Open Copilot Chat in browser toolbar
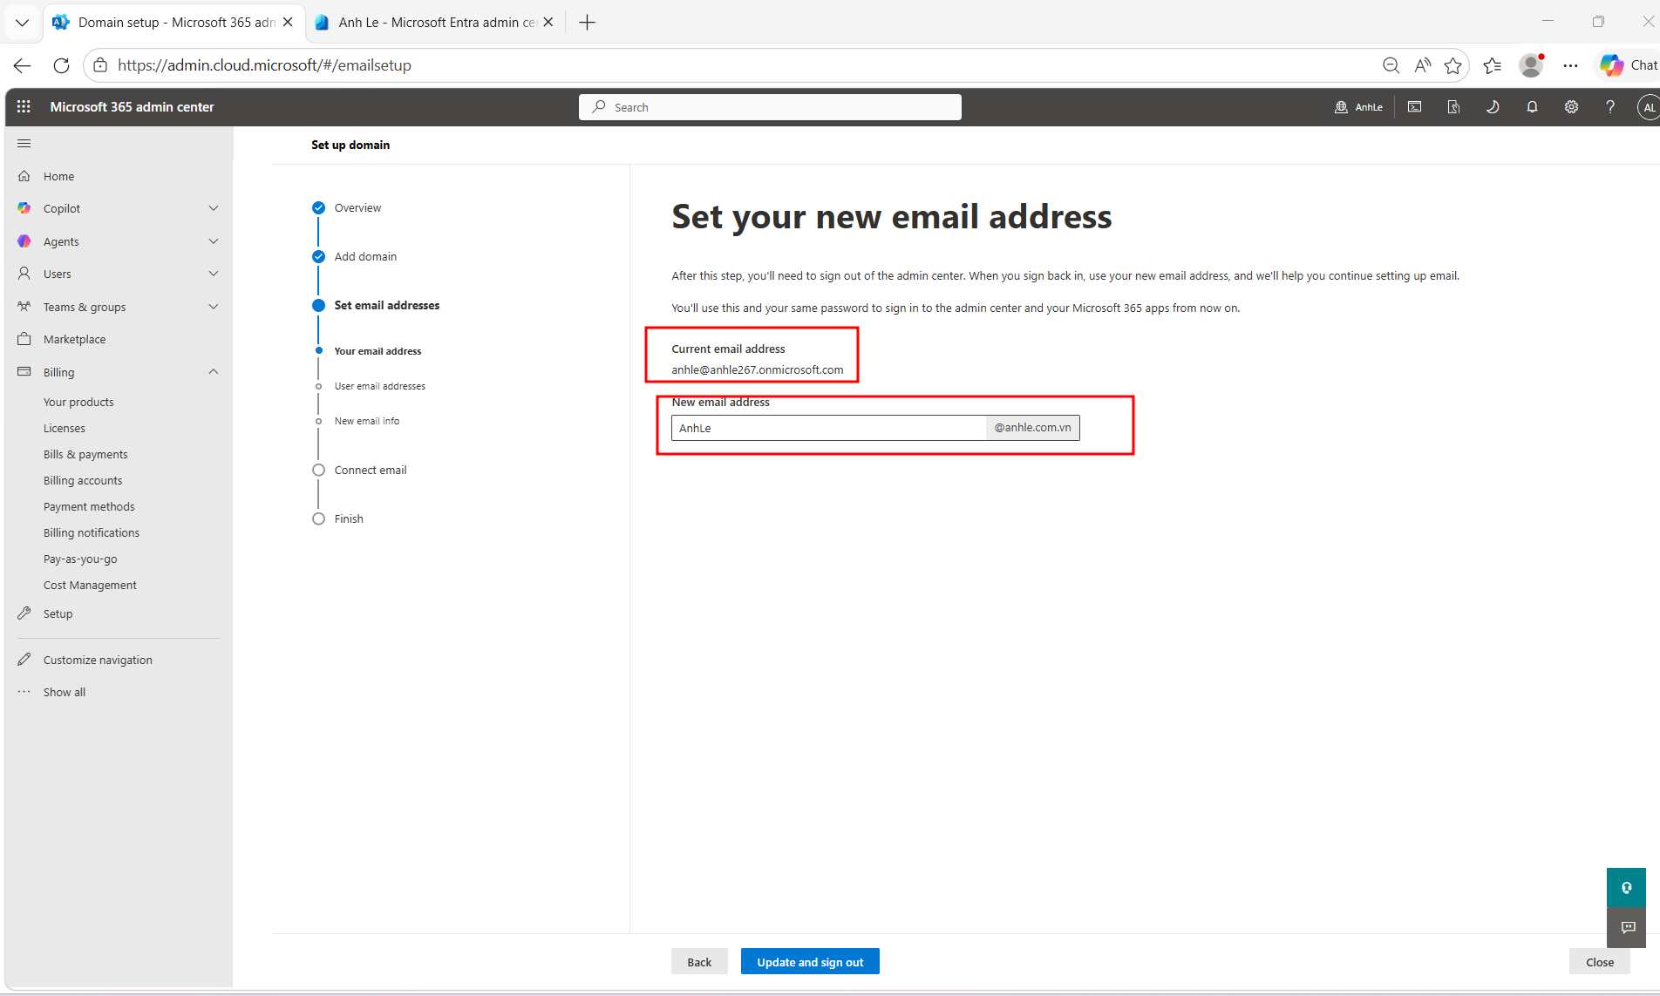Image resolution: width=1660 pixels, height=996 pixels. (x=1628, y=65)
